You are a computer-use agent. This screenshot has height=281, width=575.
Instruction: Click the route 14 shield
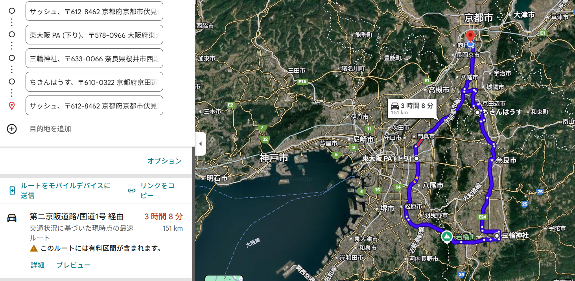(398, 187)
